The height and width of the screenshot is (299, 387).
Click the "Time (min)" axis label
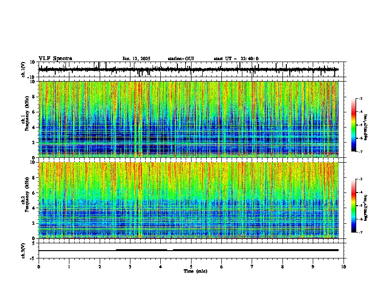coord(195,271)
